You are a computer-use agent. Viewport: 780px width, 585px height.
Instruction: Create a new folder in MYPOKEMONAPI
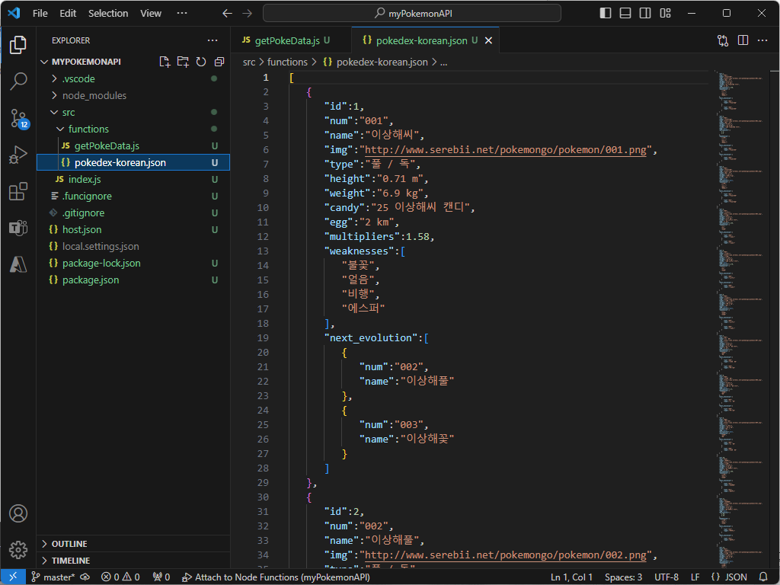183,62
